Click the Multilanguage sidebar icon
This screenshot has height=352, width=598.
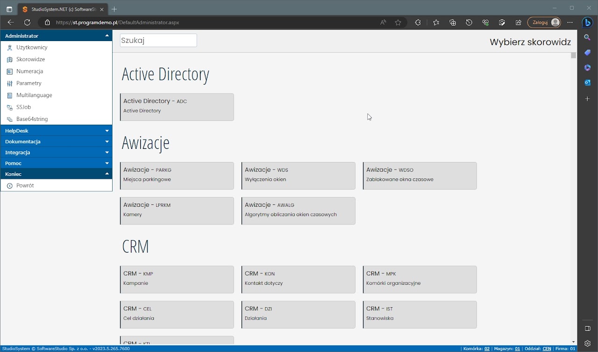pyautogui.click(x=9, y=95)
